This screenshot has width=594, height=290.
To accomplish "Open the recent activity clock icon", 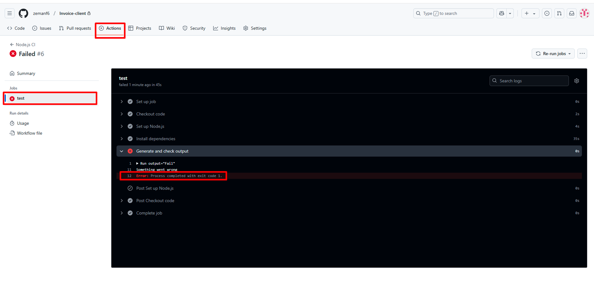I will click(547, 13).
